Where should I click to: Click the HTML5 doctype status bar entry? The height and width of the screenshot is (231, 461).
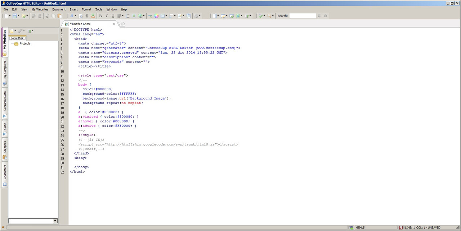pyautogui.click(x=360, y=228)
